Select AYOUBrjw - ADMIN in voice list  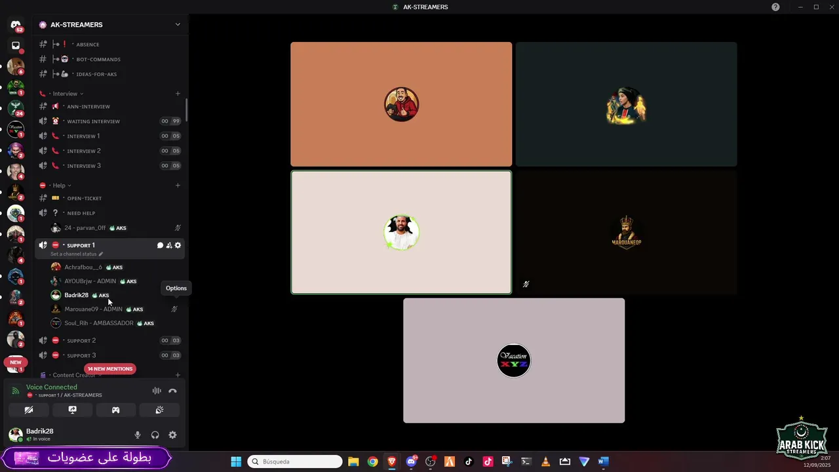pyautogui.click(x=115, y=281)
